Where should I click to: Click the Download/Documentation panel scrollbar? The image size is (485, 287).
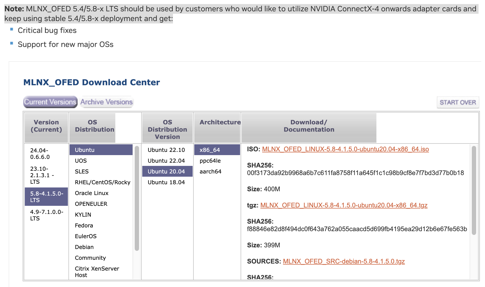tap(474, 190)
